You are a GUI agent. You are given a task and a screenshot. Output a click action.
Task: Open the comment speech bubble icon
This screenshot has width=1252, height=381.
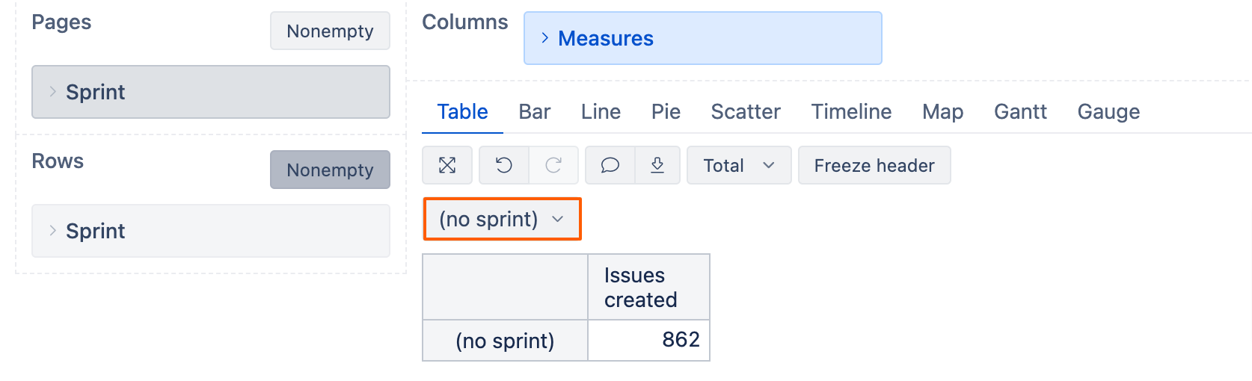click(610, 165)
